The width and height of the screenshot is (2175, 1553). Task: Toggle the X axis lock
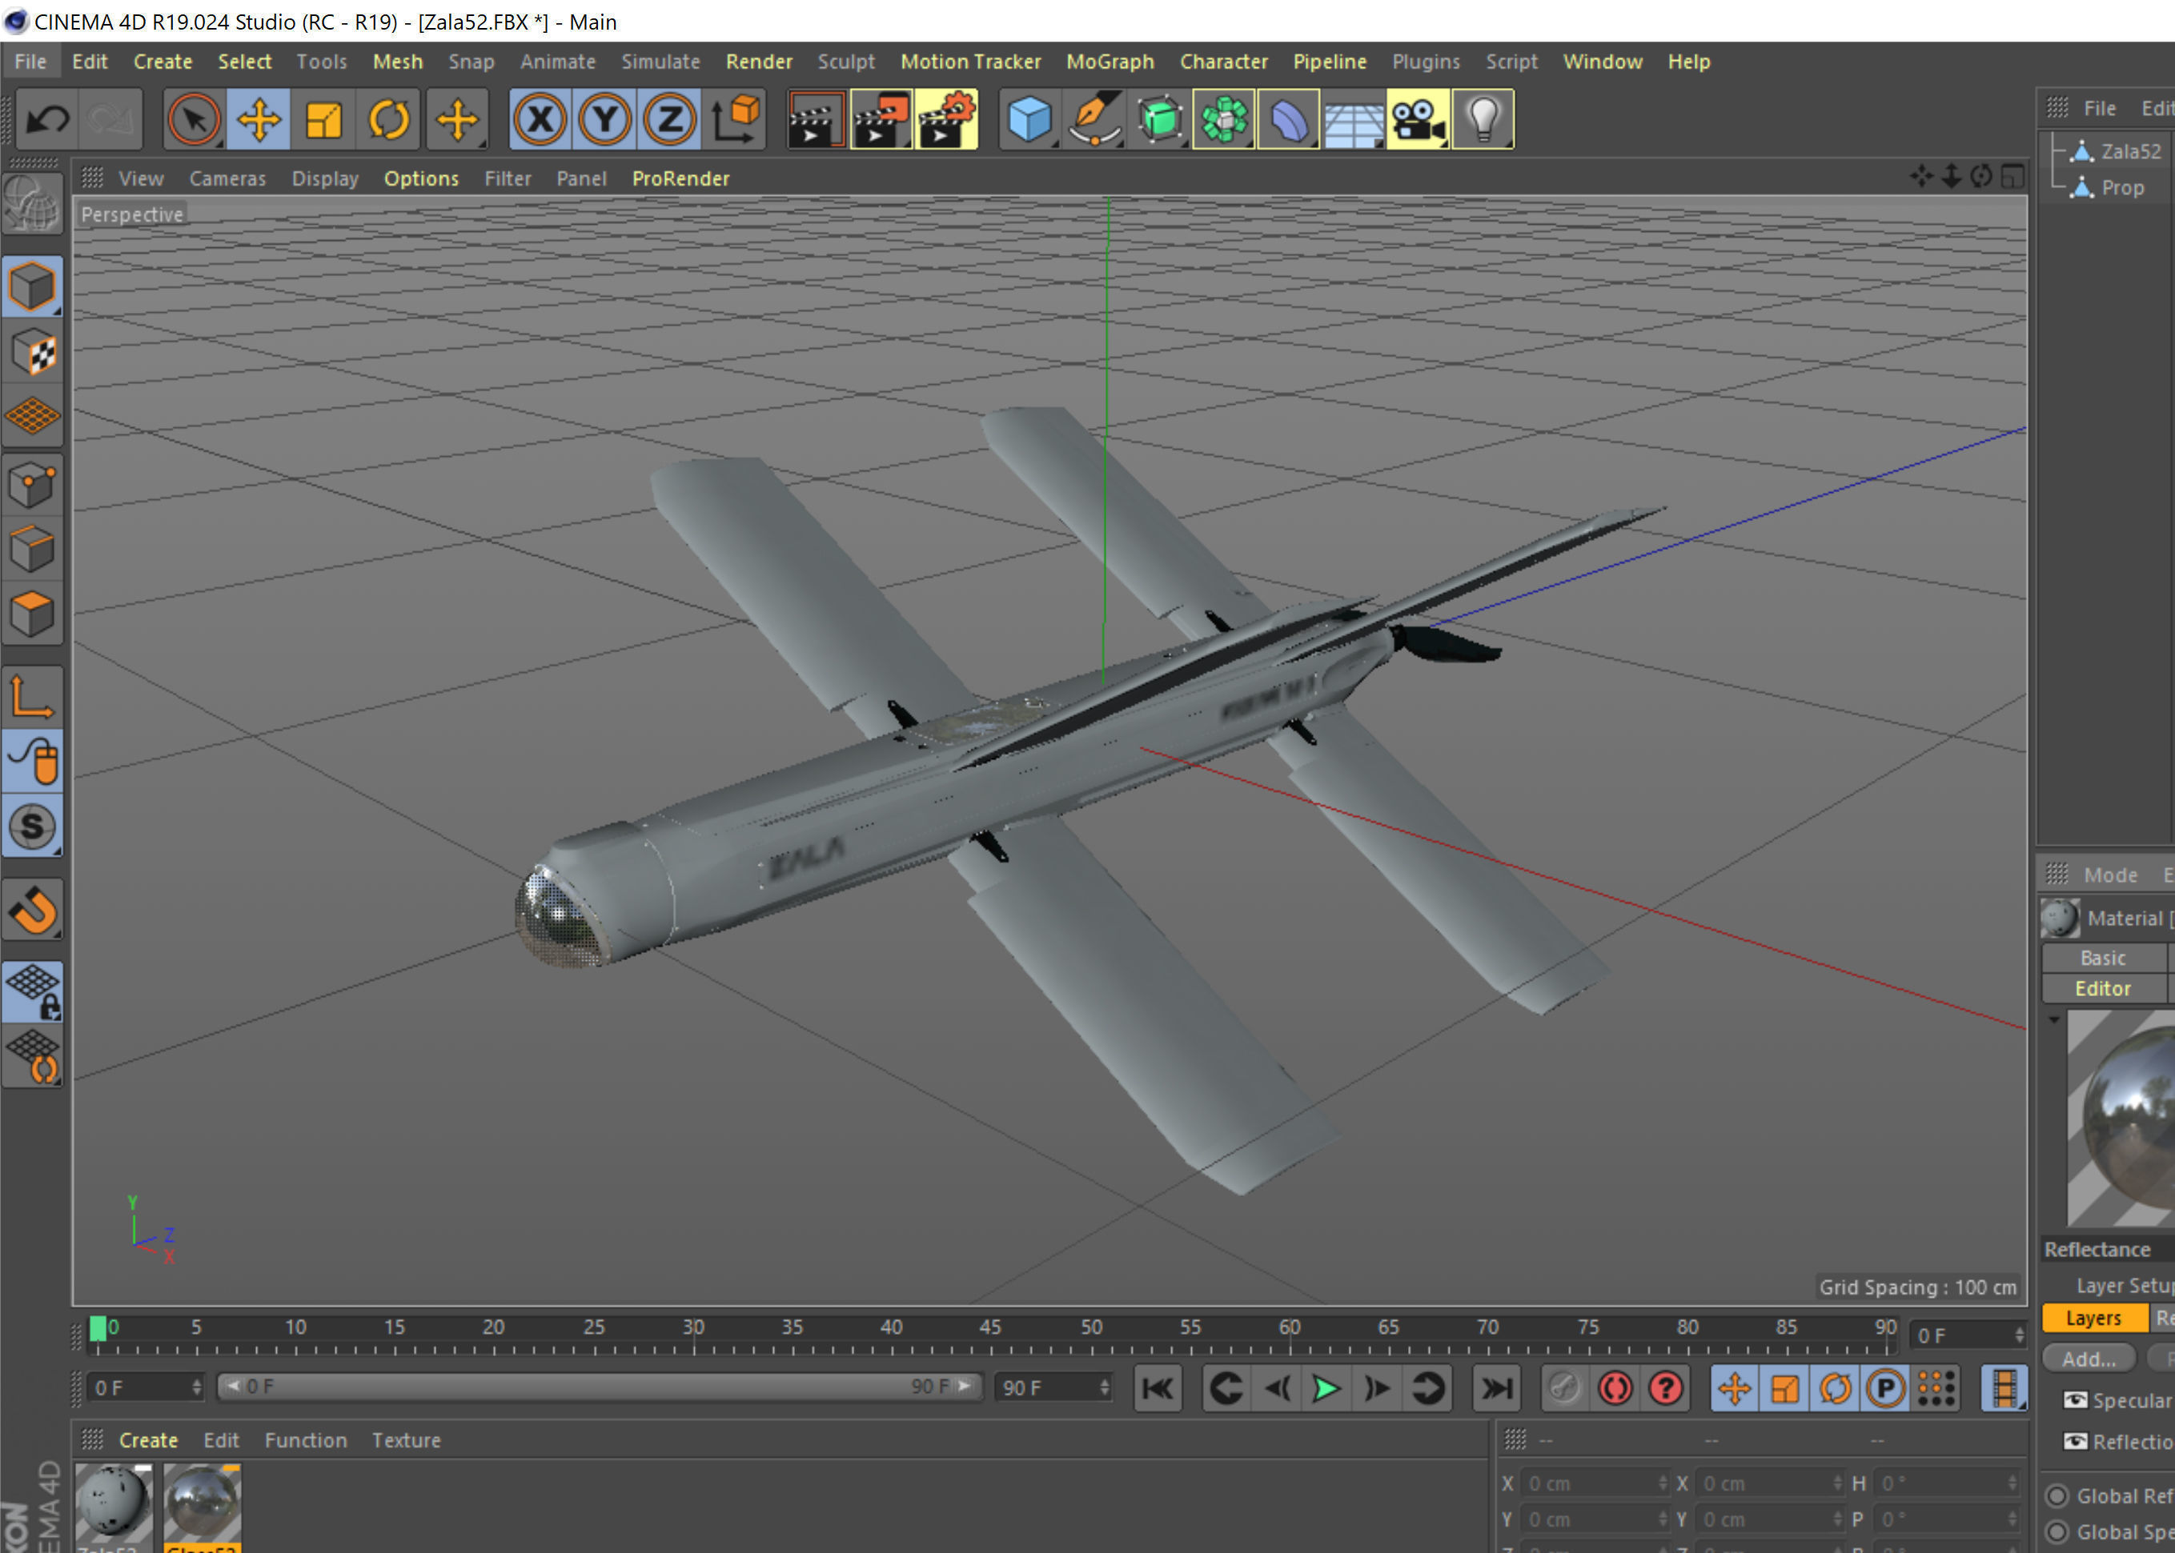click(540, 119)
